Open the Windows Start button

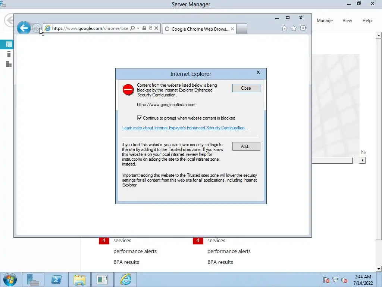pyautogui.click(x=10, y=280)
